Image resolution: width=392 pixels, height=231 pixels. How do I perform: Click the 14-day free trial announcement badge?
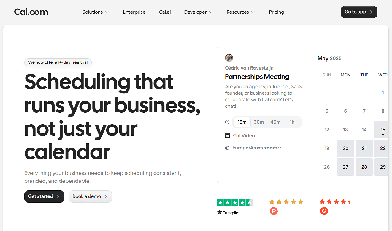pos(58,62)
